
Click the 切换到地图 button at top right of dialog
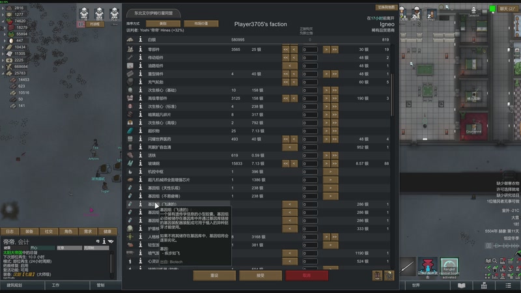click(x=386, y=7)
